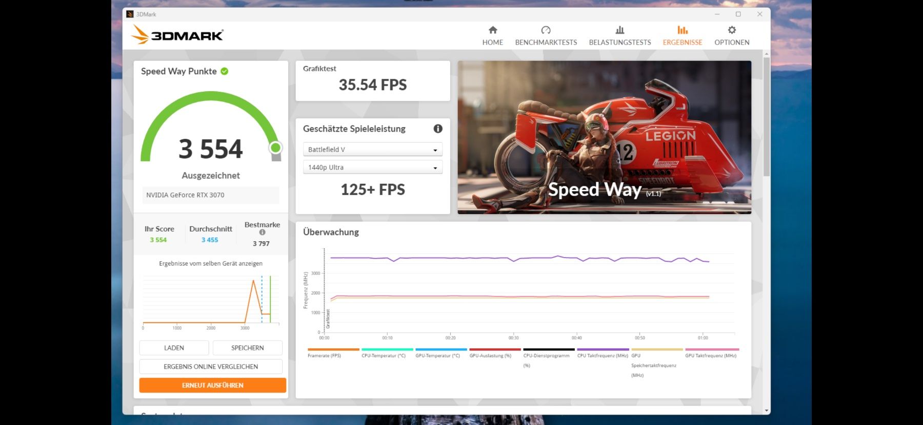Screen dimensions: 923x425
Task: Click the vertical scrollbar thumb
Action: click(767, 117)
